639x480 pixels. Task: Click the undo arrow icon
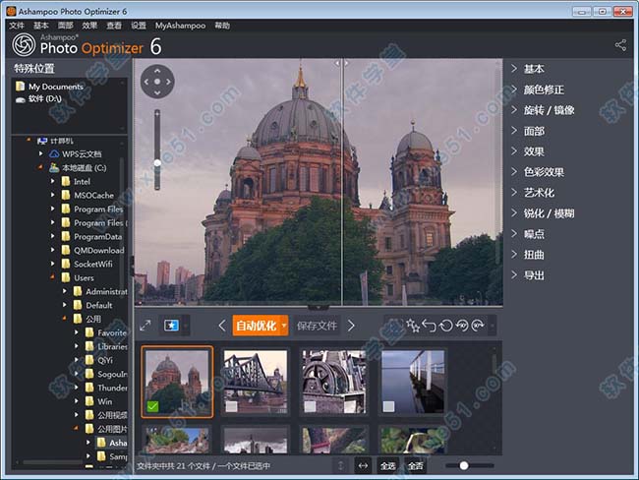click(430, 326)
